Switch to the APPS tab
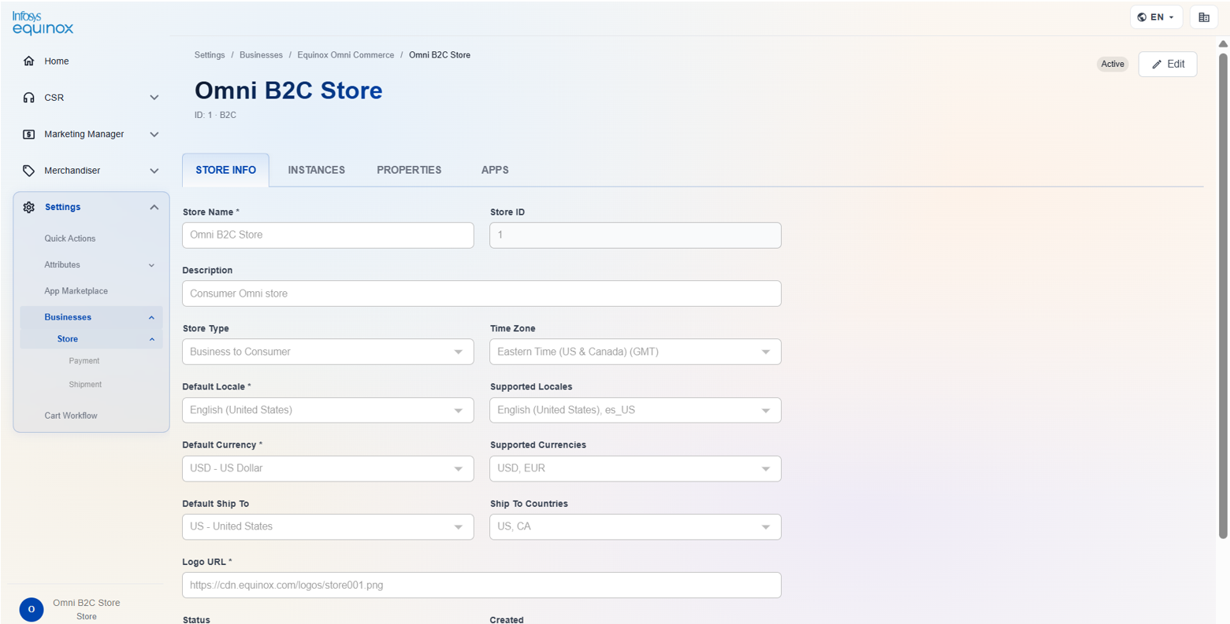Image resolution: width=1230 pixels, height=624 pixels. click(495, 170)
